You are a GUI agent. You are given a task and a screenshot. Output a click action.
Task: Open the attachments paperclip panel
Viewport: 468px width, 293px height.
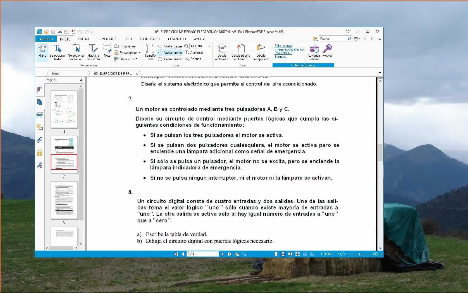[40, 140]
